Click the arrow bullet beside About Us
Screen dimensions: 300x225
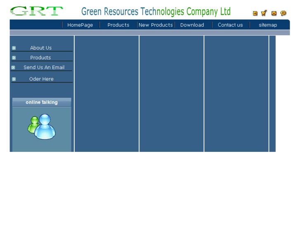tap(14, 48)
